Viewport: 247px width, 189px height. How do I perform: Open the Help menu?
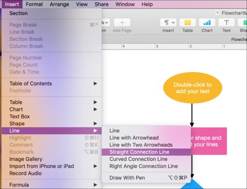pos(147,4)
